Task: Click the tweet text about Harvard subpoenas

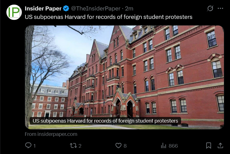Action: [x=109, y=17]
